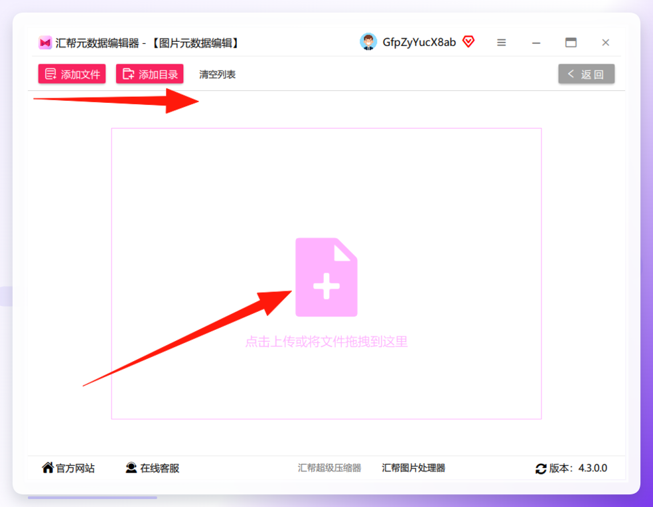The height and width of the screenshot is (507, 653).
Task: Minimize the window
Action: [536, 42]
